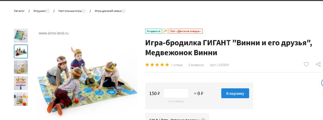Click the orange dolphin badge icon
The height and width of the screenshot is (120, 323).
(165, 31)
